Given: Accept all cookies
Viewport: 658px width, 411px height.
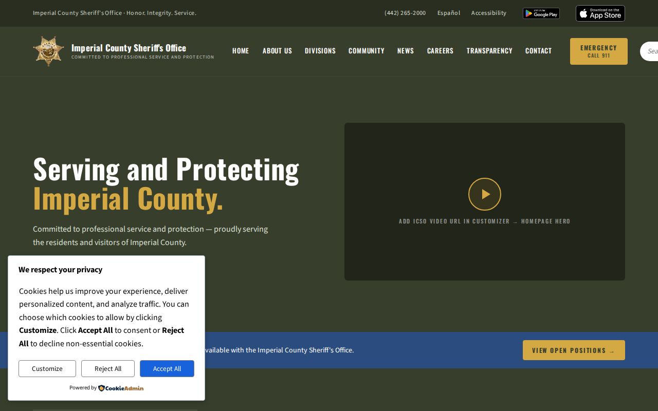Looking at the screenshot, I should coord(167,369).
